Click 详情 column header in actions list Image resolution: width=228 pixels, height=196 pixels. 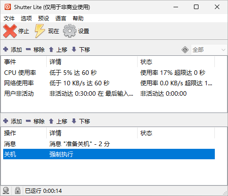(92, 133)
